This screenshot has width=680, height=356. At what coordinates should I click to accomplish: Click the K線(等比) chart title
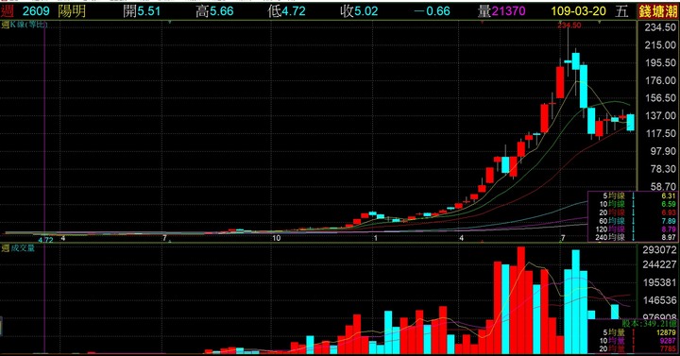coord(28,25)
